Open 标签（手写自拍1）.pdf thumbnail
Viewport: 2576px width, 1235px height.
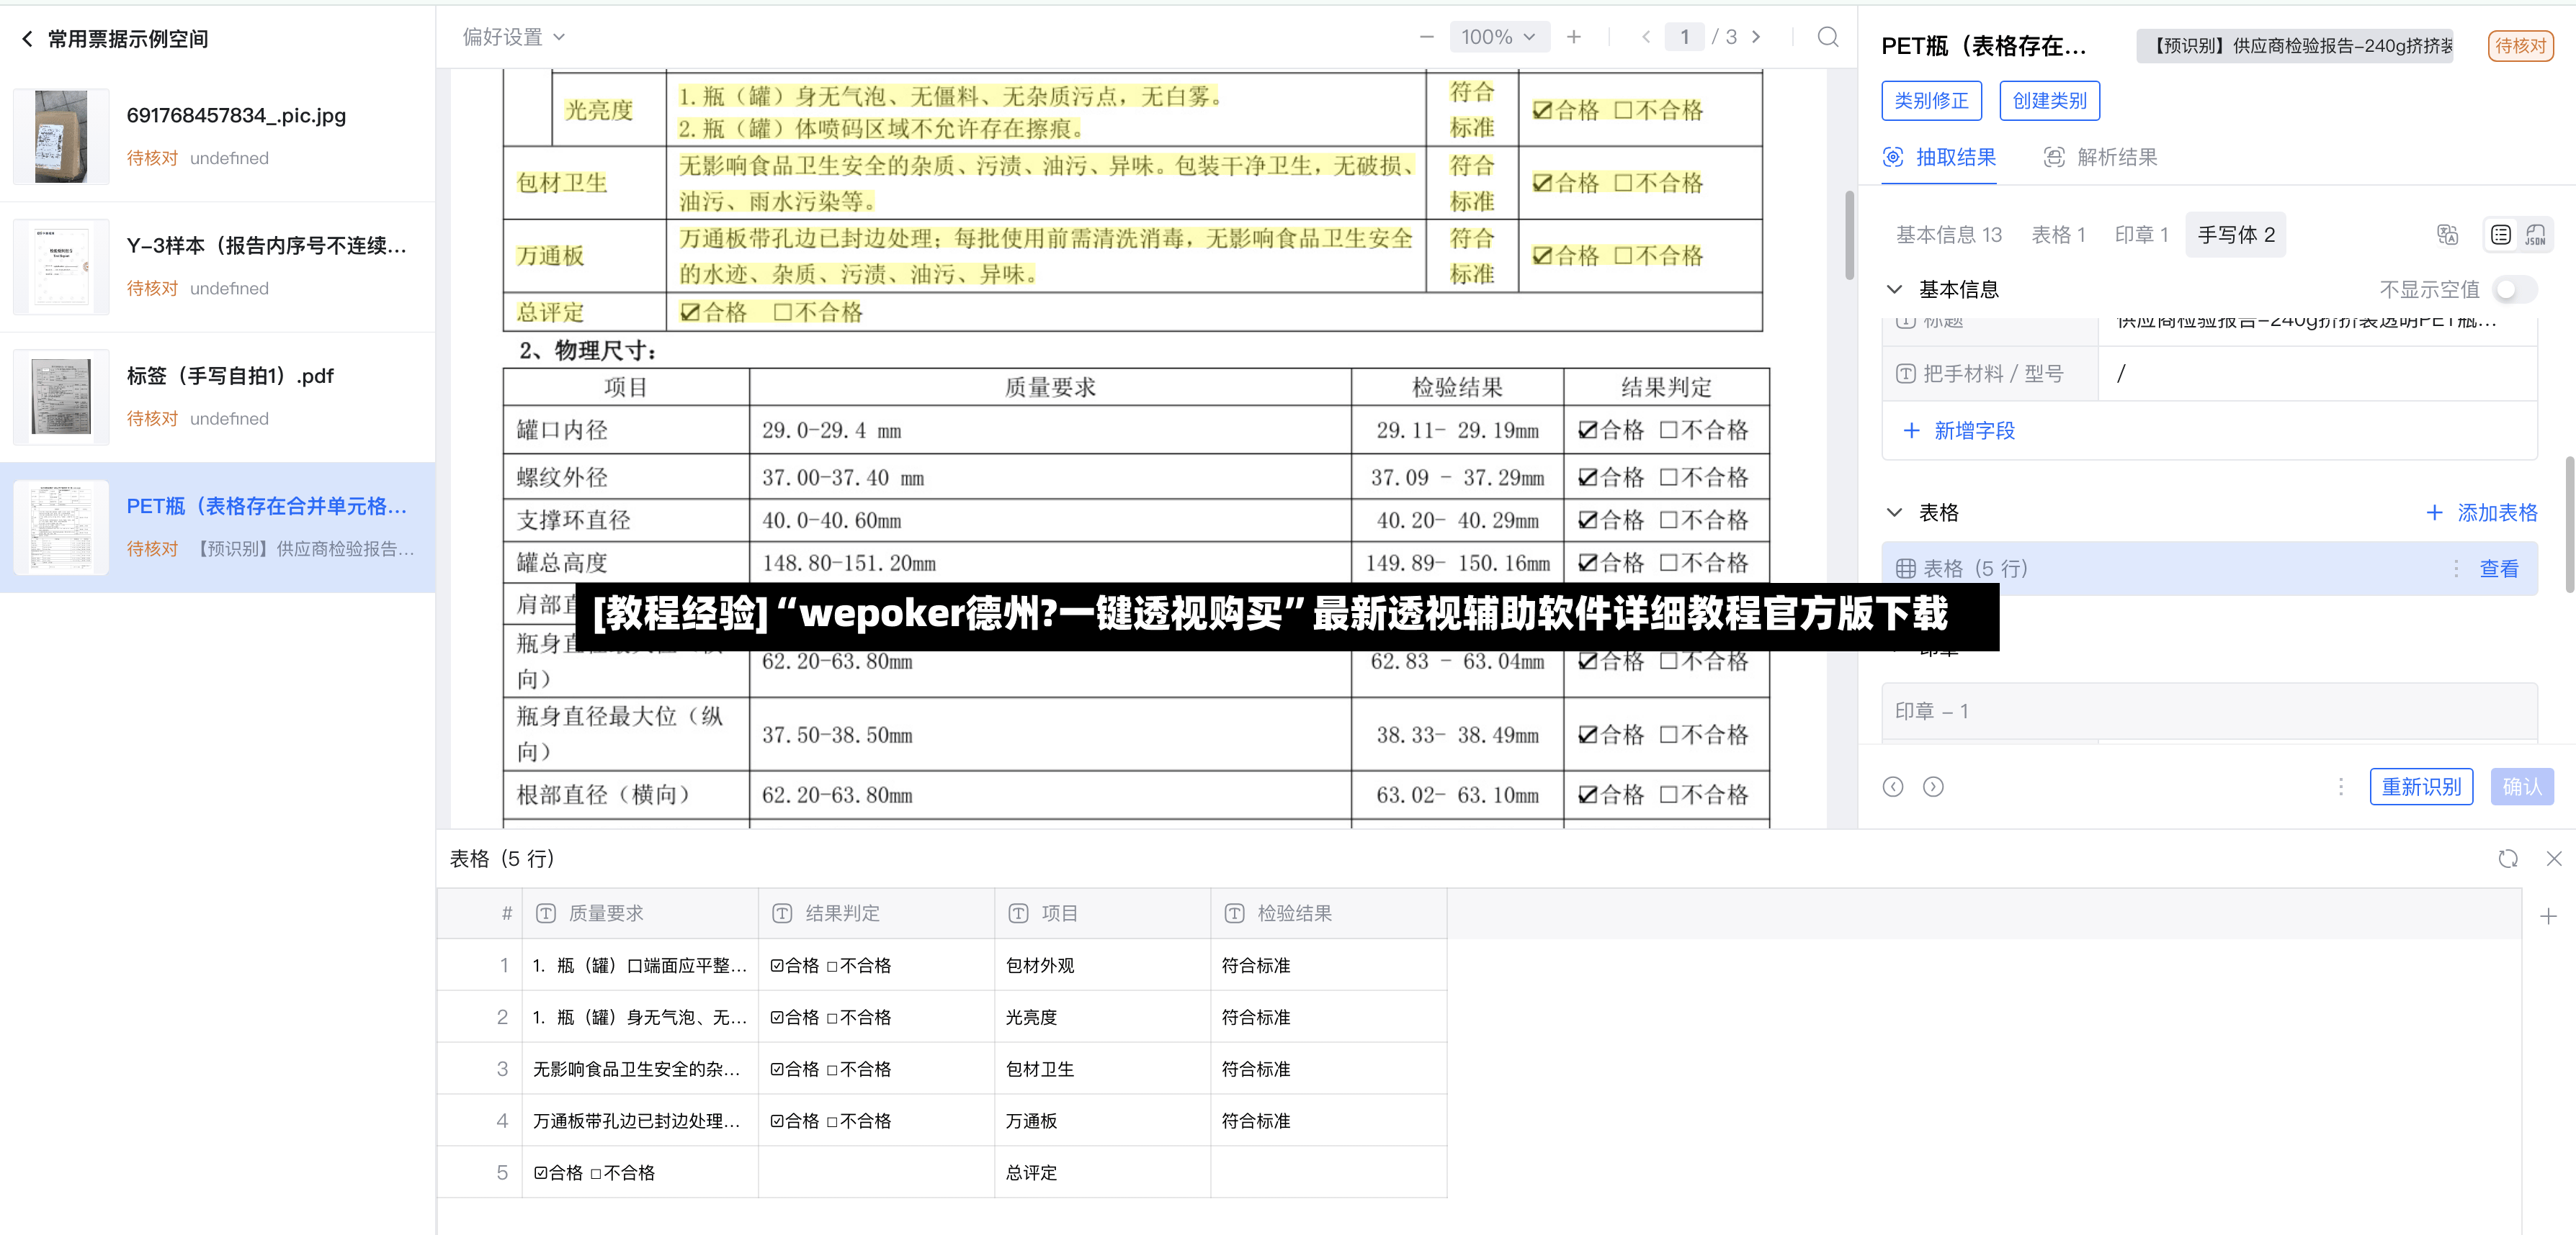[x=61, y=397]
